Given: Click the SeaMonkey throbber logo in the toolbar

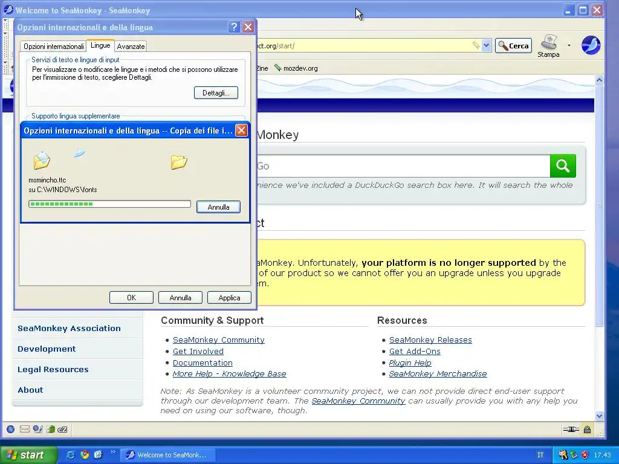Looking at the screenshot, I should tap(591, 45).
